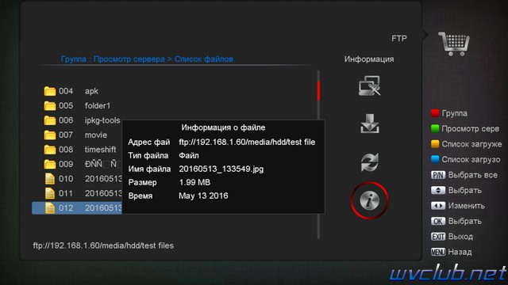Click the download arrow icon

(x=370, y=123)
